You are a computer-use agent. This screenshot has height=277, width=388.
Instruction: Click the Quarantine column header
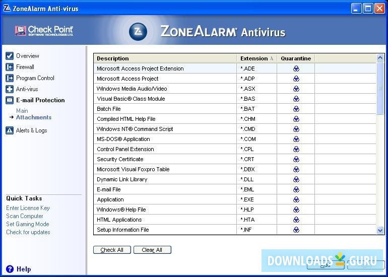[x=296, y=58]
